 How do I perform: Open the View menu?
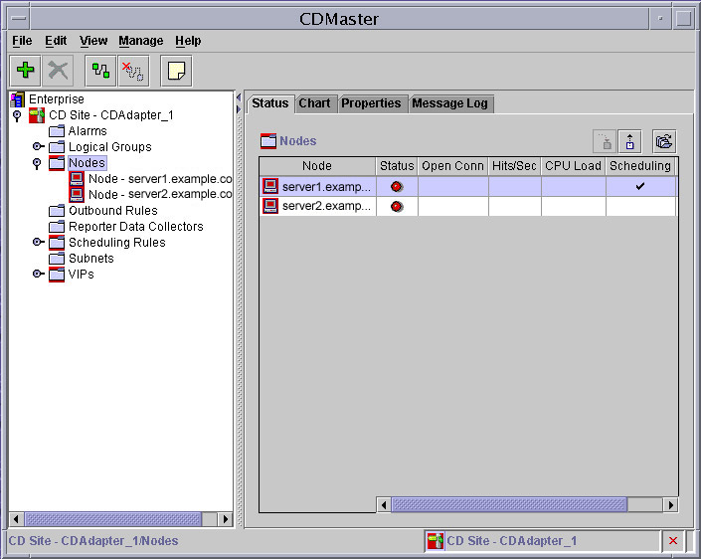tap(93, 41)
